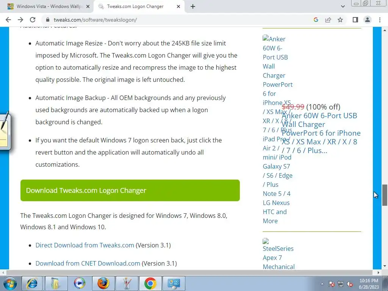Open Windows Media Player from taskbar

point(80,283)
